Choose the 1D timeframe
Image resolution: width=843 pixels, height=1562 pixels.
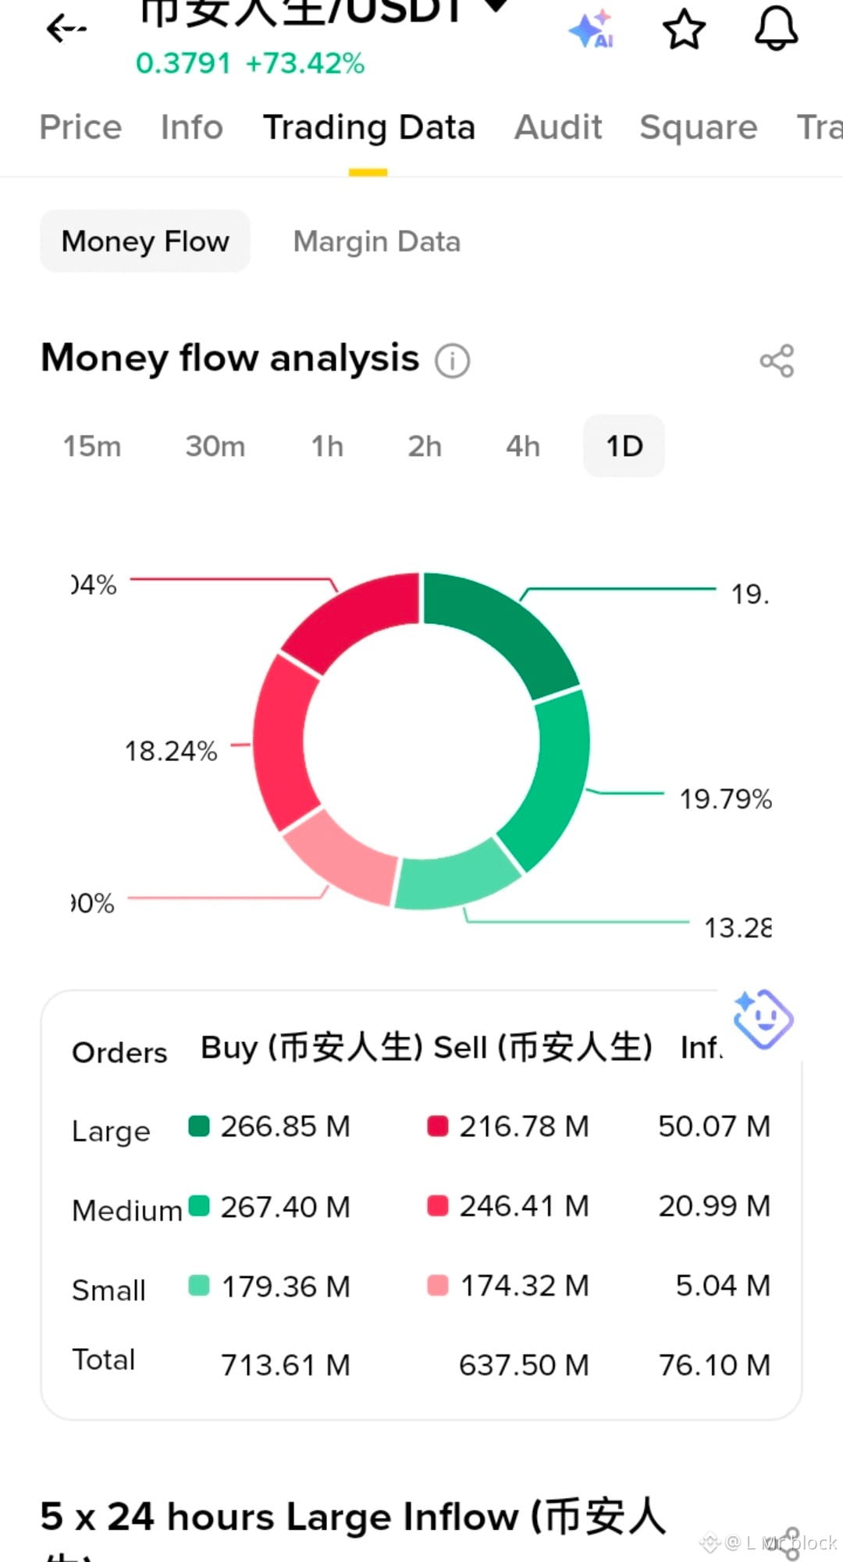click(624, 446)
